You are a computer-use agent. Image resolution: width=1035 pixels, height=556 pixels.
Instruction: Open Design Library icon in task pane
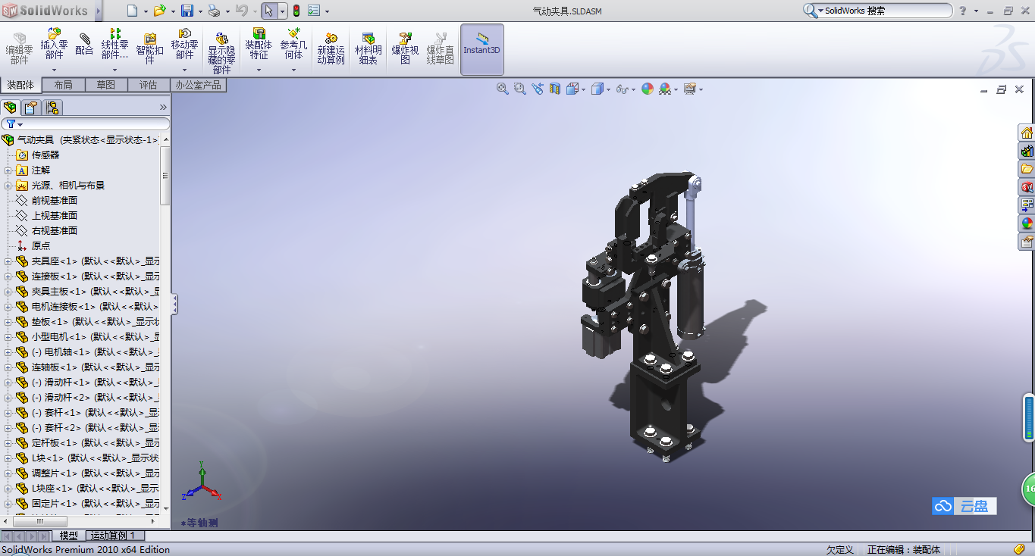point(1027,151)
